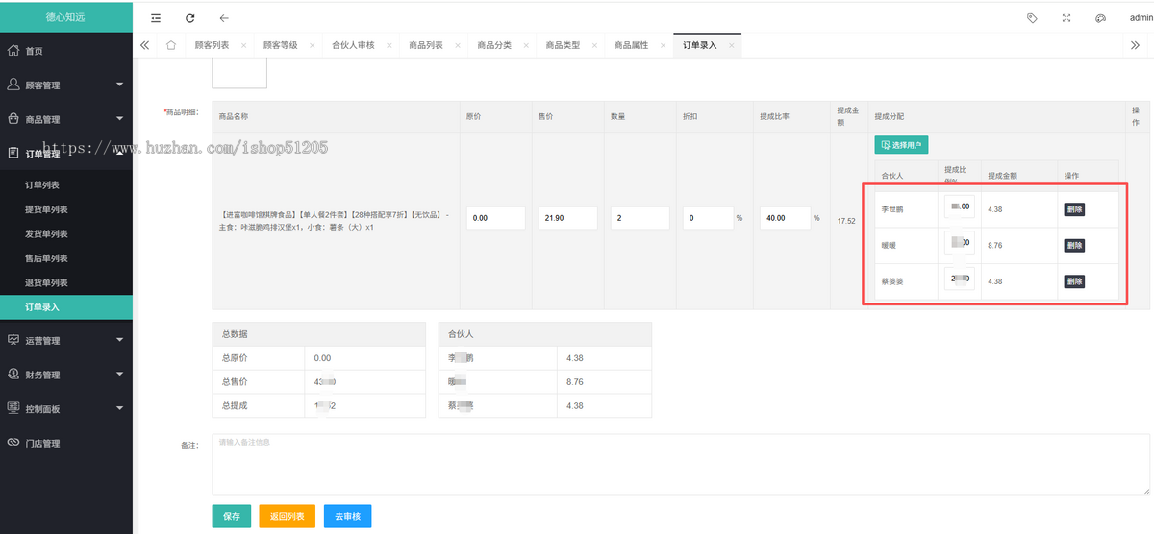Open 售后单列表 in the sidebar
This screenshot has width=1154, height=534.
tap(46, 258)
